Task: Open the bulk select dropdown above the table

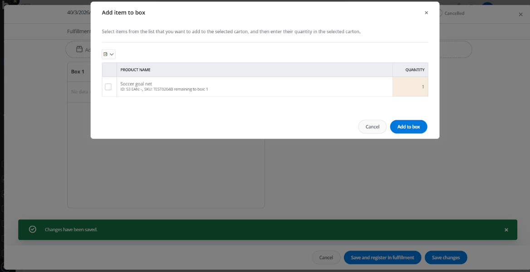Action: tap(108, 54)
